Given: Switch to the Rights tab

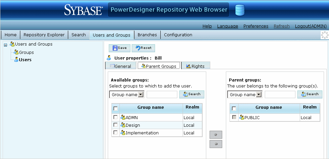Looking at the screenshot, I should (x=195, y=66).
